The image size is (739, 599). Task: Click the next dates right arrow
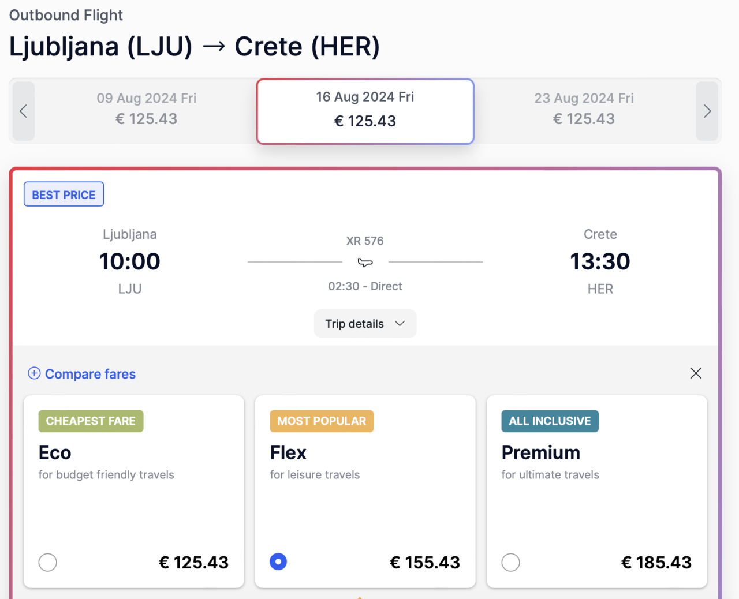(x=707, y=111)
